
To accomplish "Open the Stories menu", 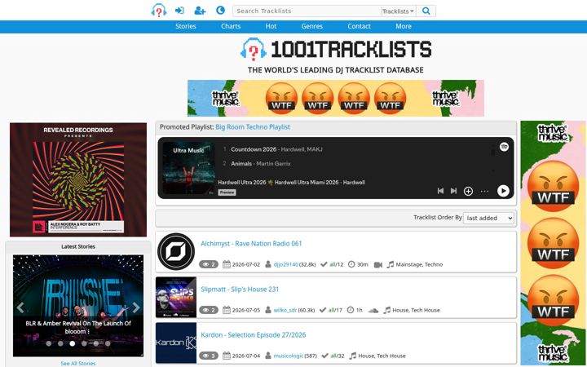I will [186, 26].
